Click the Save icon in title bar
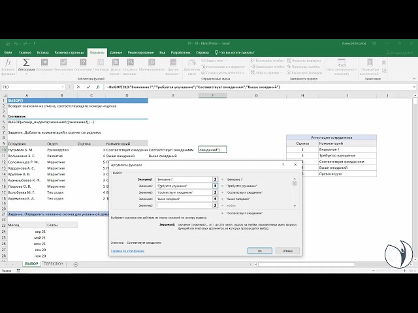 (8, 44)
